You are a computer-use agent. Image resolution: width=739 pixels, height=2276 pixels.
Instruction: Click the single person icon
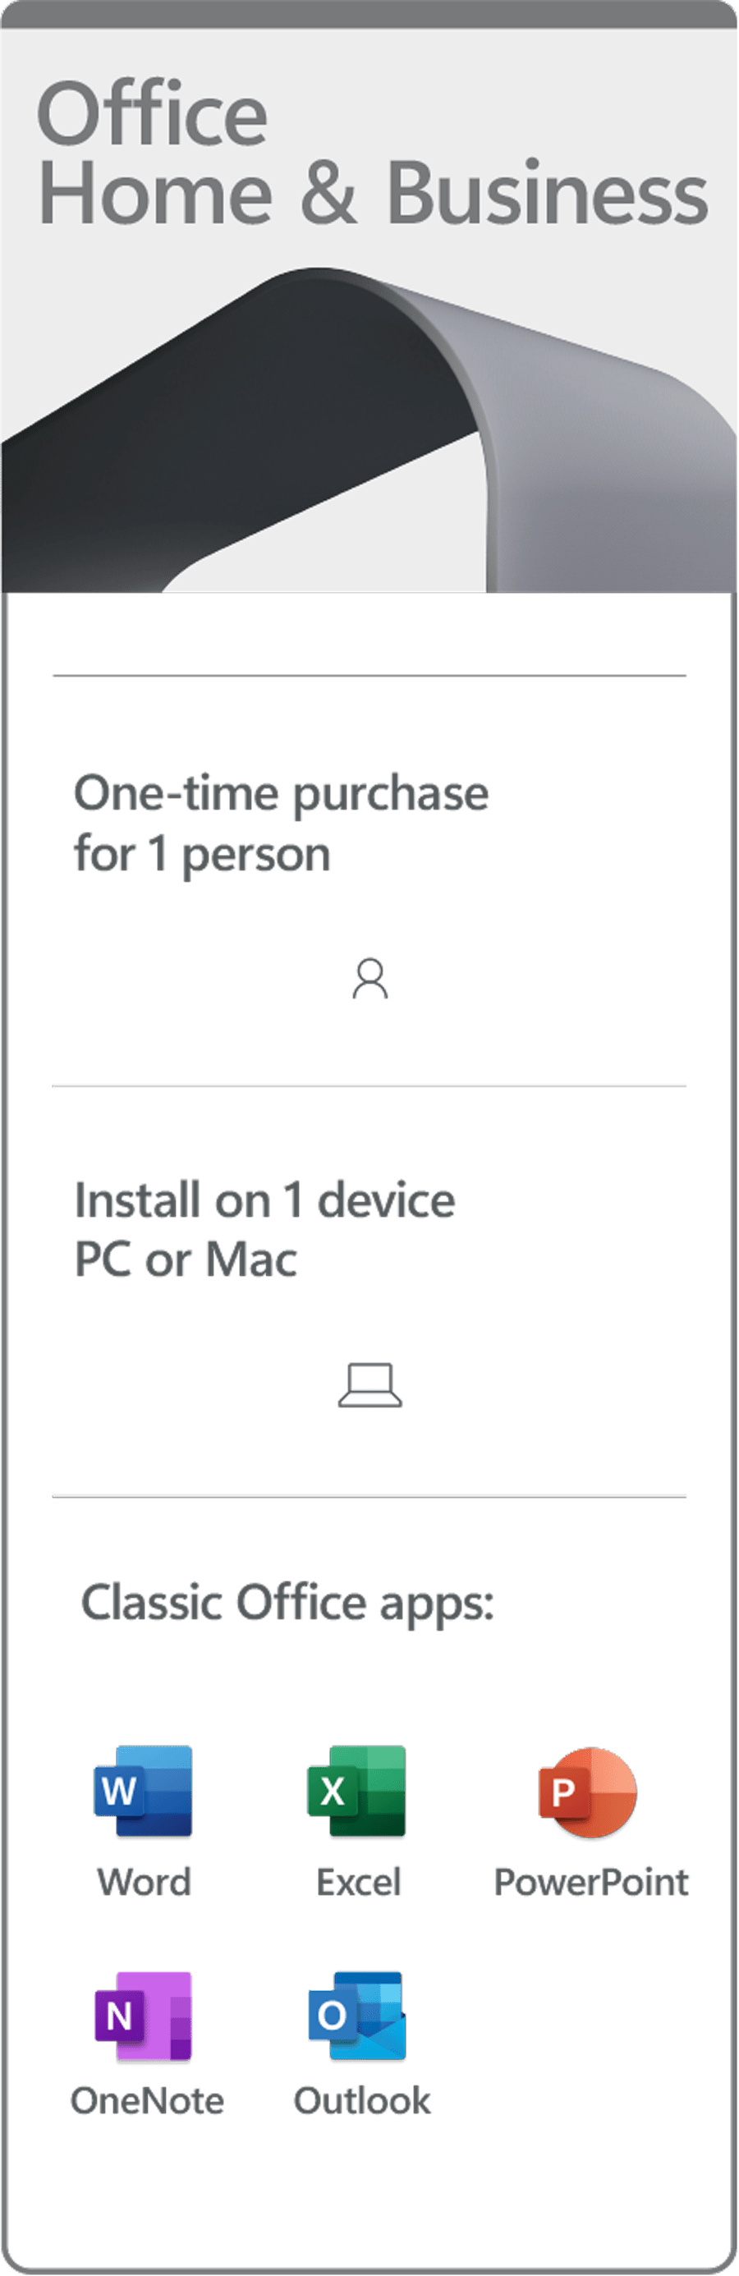370,978
